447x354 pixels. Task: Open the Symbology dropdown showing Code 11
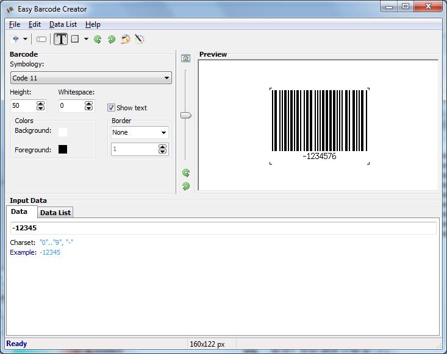91,78
